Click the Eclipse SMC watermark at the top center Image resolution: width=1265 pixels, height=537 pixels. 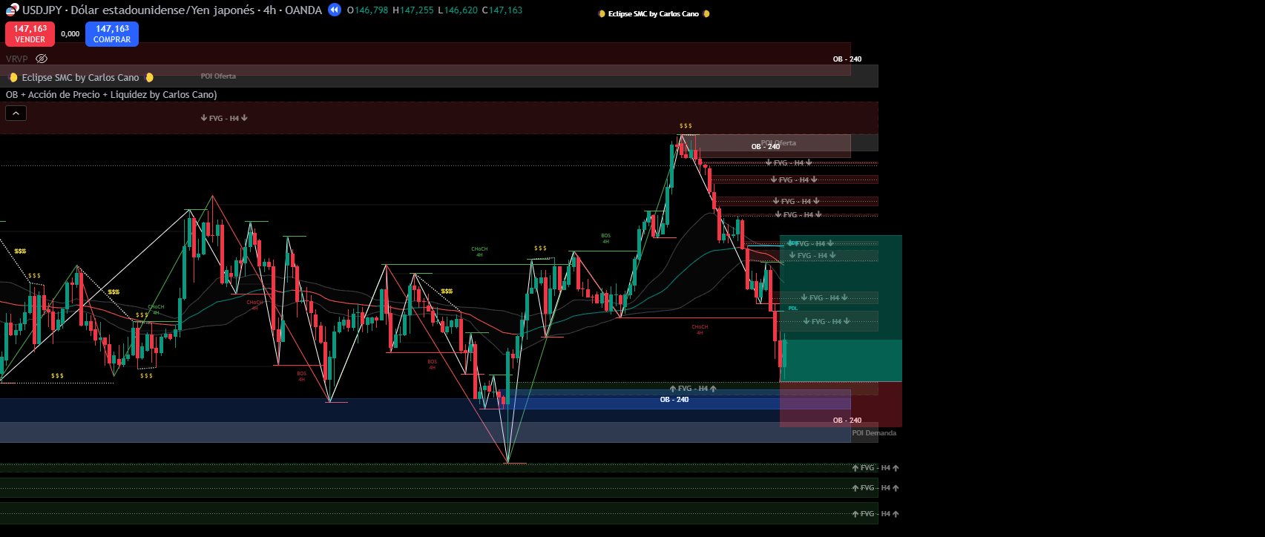653,13
